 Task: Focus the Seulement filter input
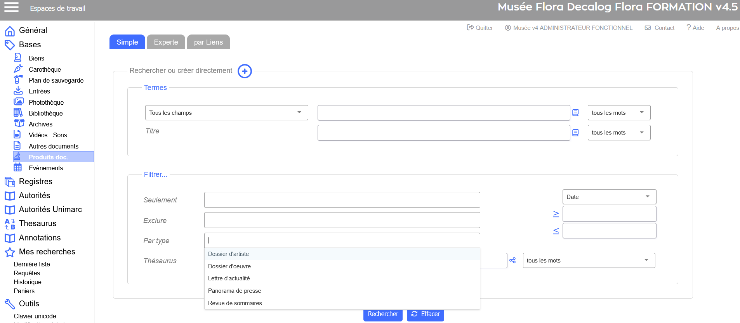pyautogui.click(x=342, y=200)
